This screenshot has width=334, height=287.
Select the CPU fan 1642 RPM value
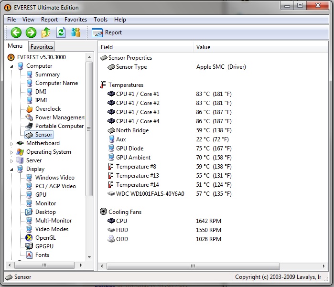click(x=208, y=221)
